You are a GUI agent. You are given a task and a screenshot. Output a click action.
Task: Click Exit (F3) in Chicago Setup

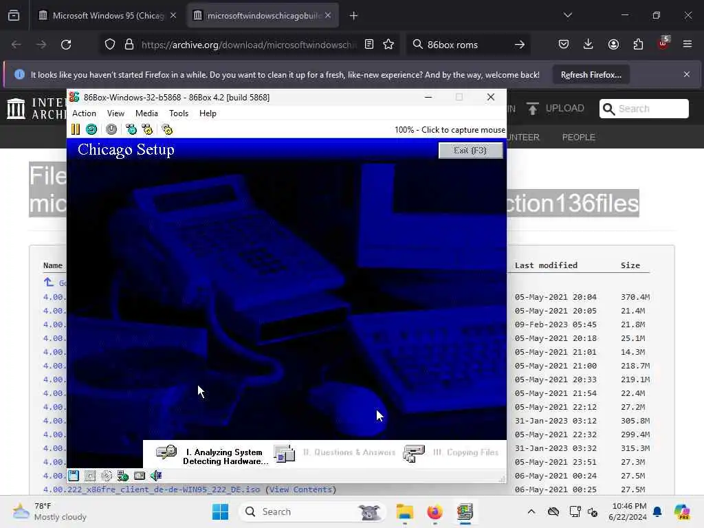click(x=470, y=151)
